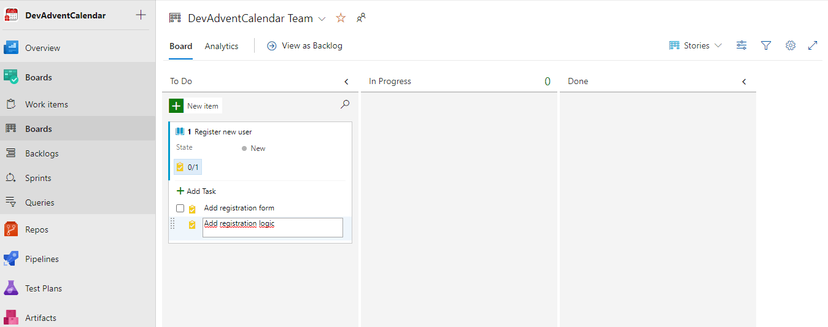Open view options sliders icon
The width and height of the screenshot is (828, 327).
click(741, 45)
